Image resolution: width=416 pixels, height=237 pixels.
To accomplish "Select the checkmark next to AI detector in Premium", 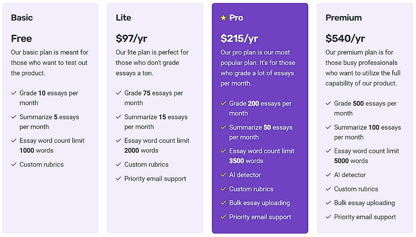I will [x=328, y=175].
